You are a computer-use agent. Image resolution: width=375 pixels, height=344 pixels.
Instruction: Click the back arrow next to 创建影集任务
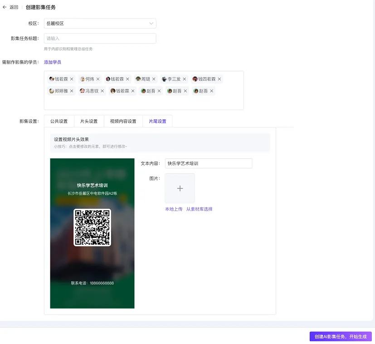point(5,7)
